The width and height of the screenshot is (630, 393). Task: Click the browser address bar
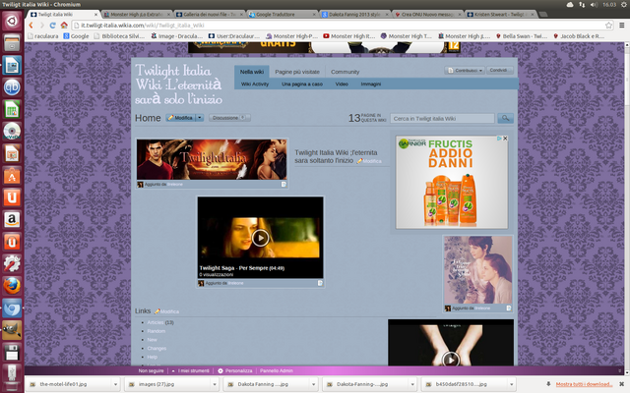point(341,26)
